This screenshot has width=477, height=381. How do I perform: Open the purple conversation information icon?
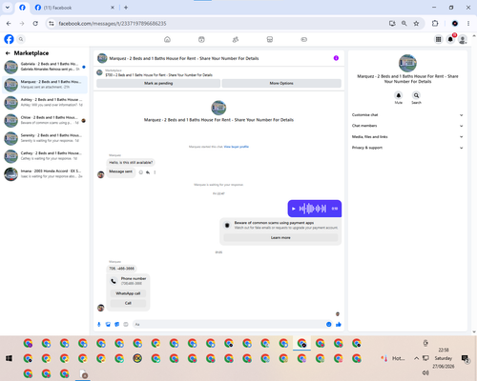click(336, 58)
